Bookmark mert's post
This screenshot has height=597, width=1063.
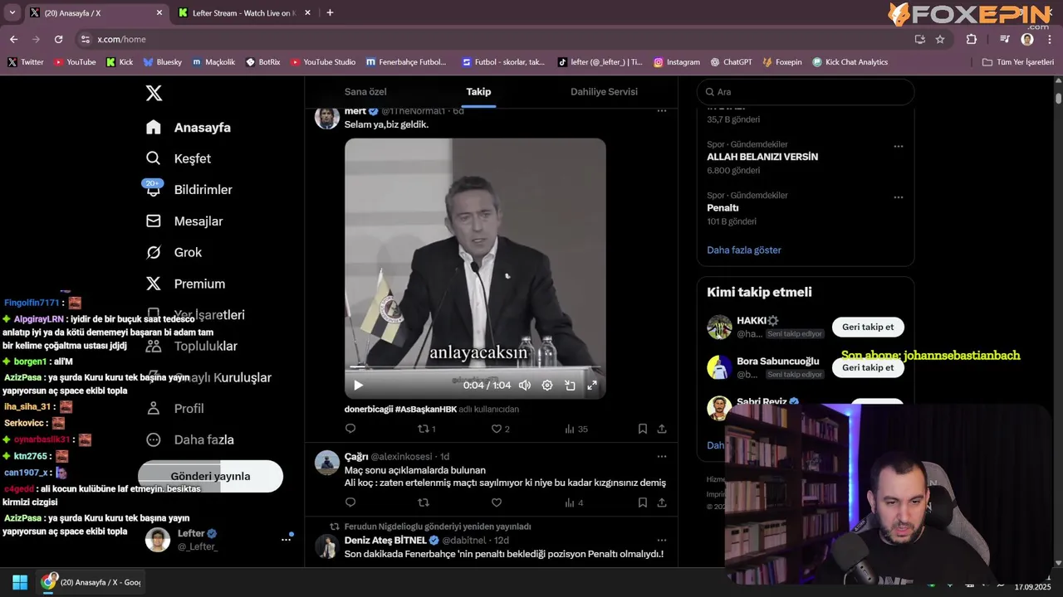click(x=643, y=429)
